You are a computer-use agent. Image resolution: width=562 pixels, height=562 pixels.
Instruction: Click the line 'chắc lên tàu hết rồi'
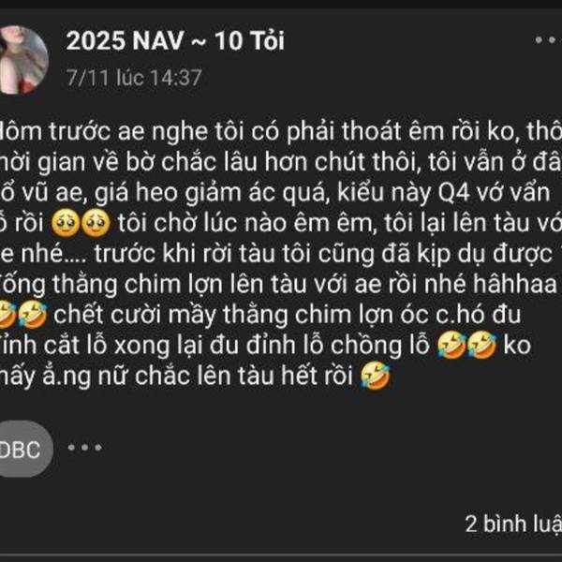(x=244, y=376)
